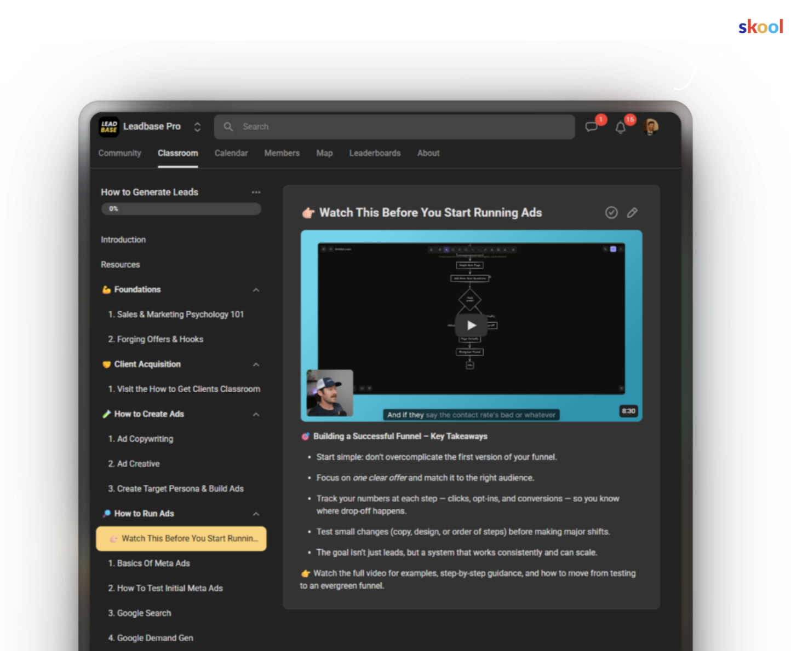The height and width of the screenshot is (651, 791).
Task: Open the search magnifier in the search bar
Action: pyautogui.click(x=228, y=126)
